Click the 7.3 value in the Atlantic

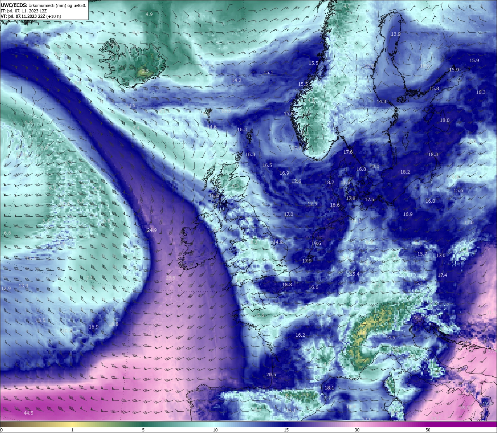coord(90,278)
